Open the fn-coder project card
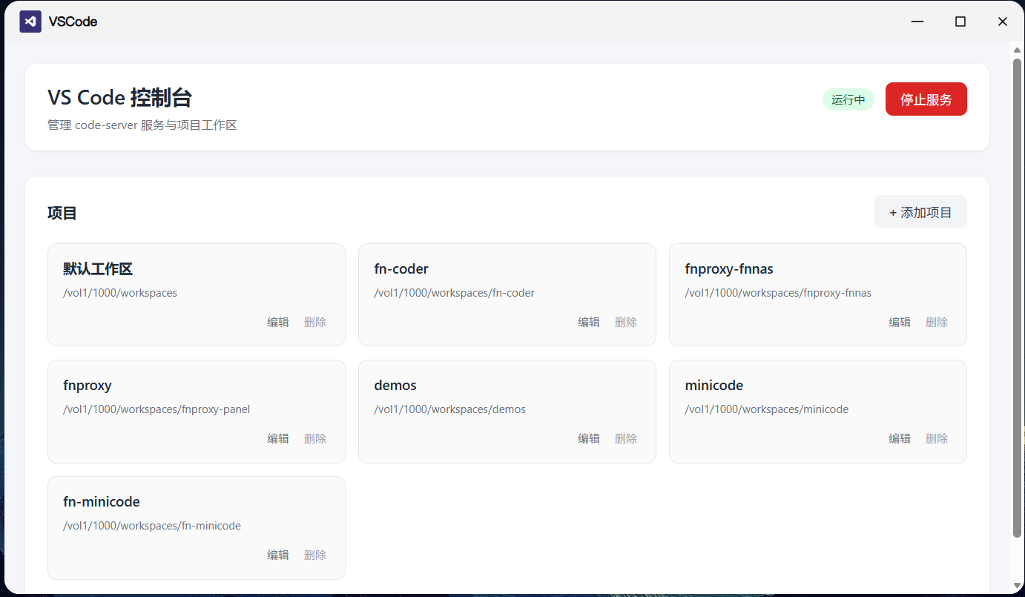The width and height of the screenshot is (1025, 597). (x=507, y=294)
